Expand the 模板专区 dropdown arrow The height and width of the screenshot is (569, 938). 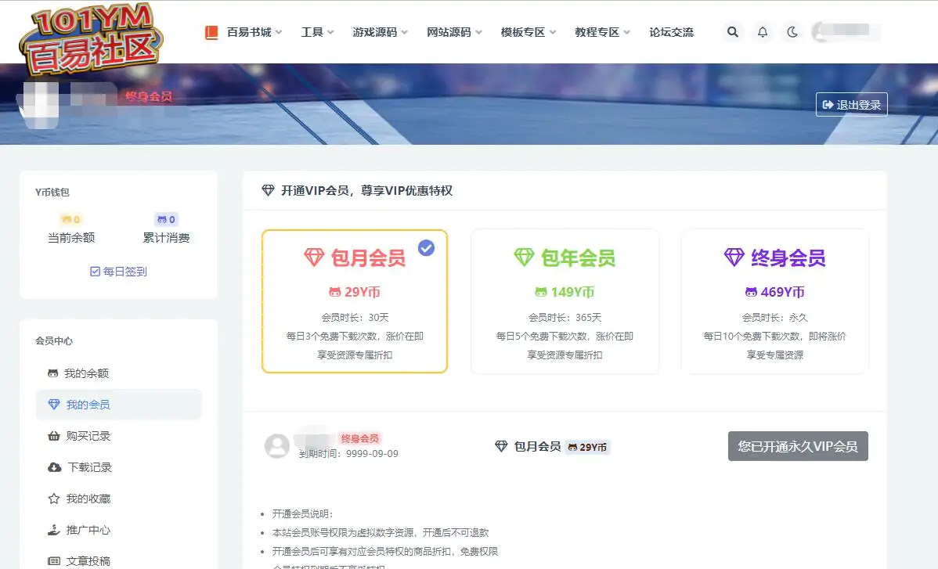point(553,32)
